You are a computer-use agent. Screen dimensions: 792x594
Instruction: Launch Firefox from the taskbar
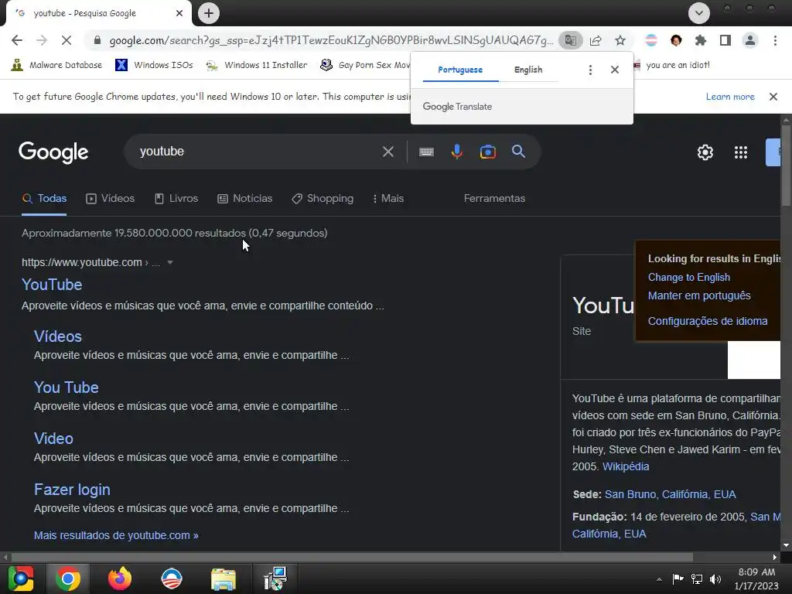click(120, 579)
